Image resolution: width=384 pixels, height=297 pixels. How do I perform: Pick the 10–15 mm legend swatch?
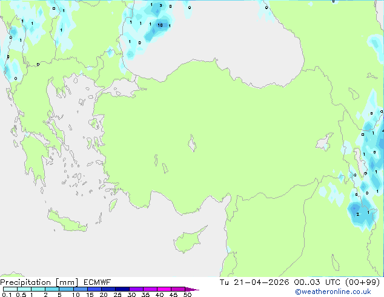[x=80, y=289]
